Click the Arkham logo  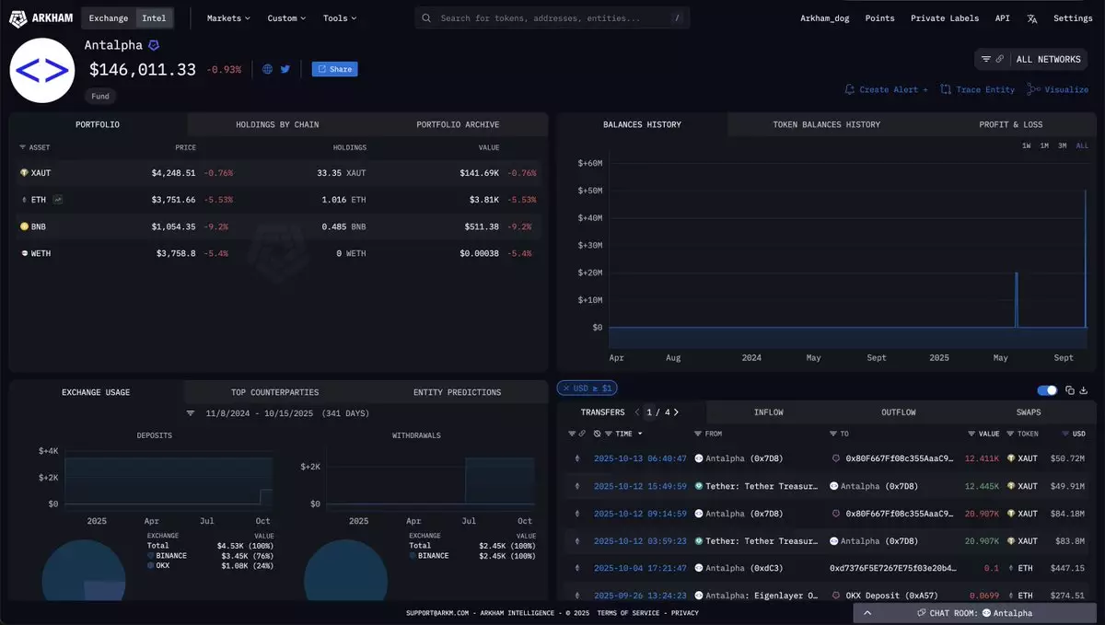(41, 17)
